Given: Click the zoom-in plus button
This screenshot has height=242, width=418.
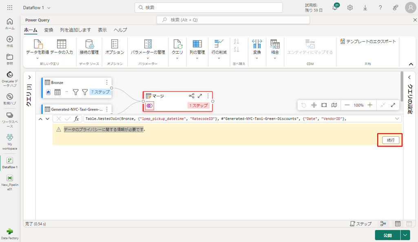Looking at the screenshot, I should 370,105.
